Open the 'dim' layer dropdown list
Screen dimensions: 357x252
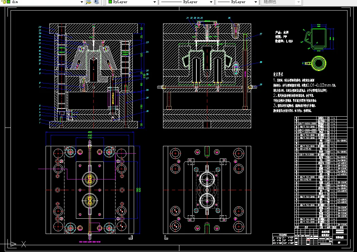pyautogui.click(x=82, y=2)
